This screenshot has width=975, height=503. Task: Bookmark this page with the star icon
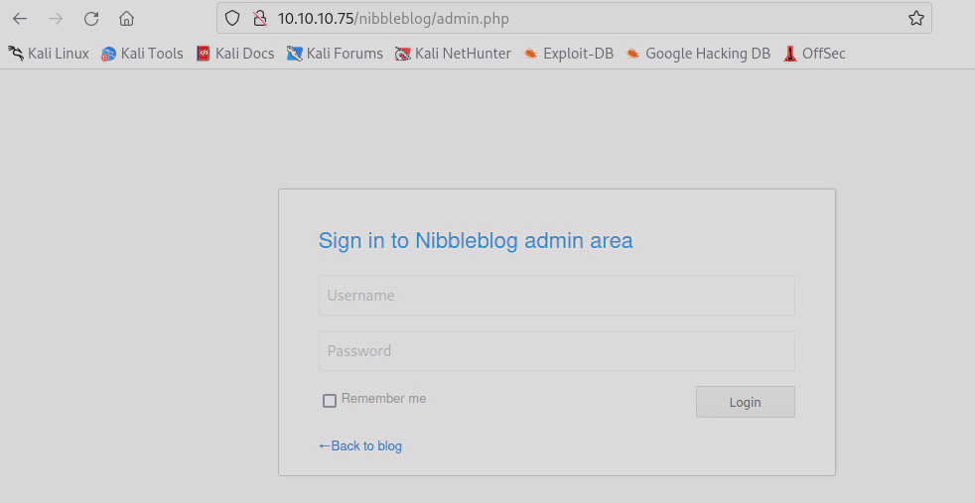(x=915, y=18)
